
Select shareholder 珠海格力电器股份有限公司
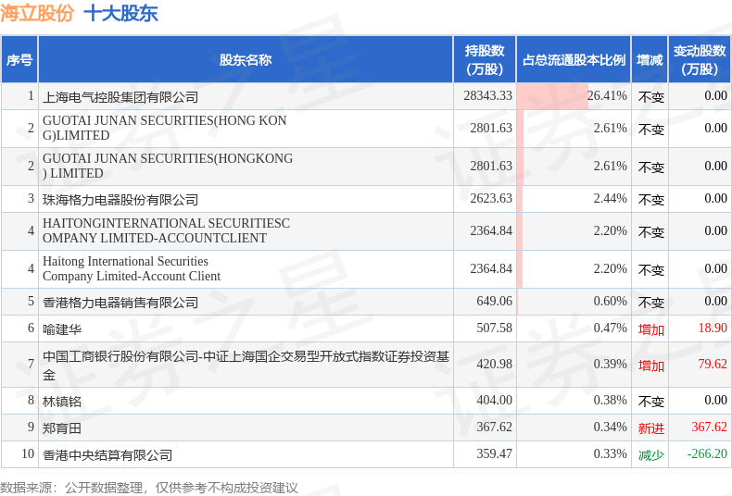pos(120,200)
